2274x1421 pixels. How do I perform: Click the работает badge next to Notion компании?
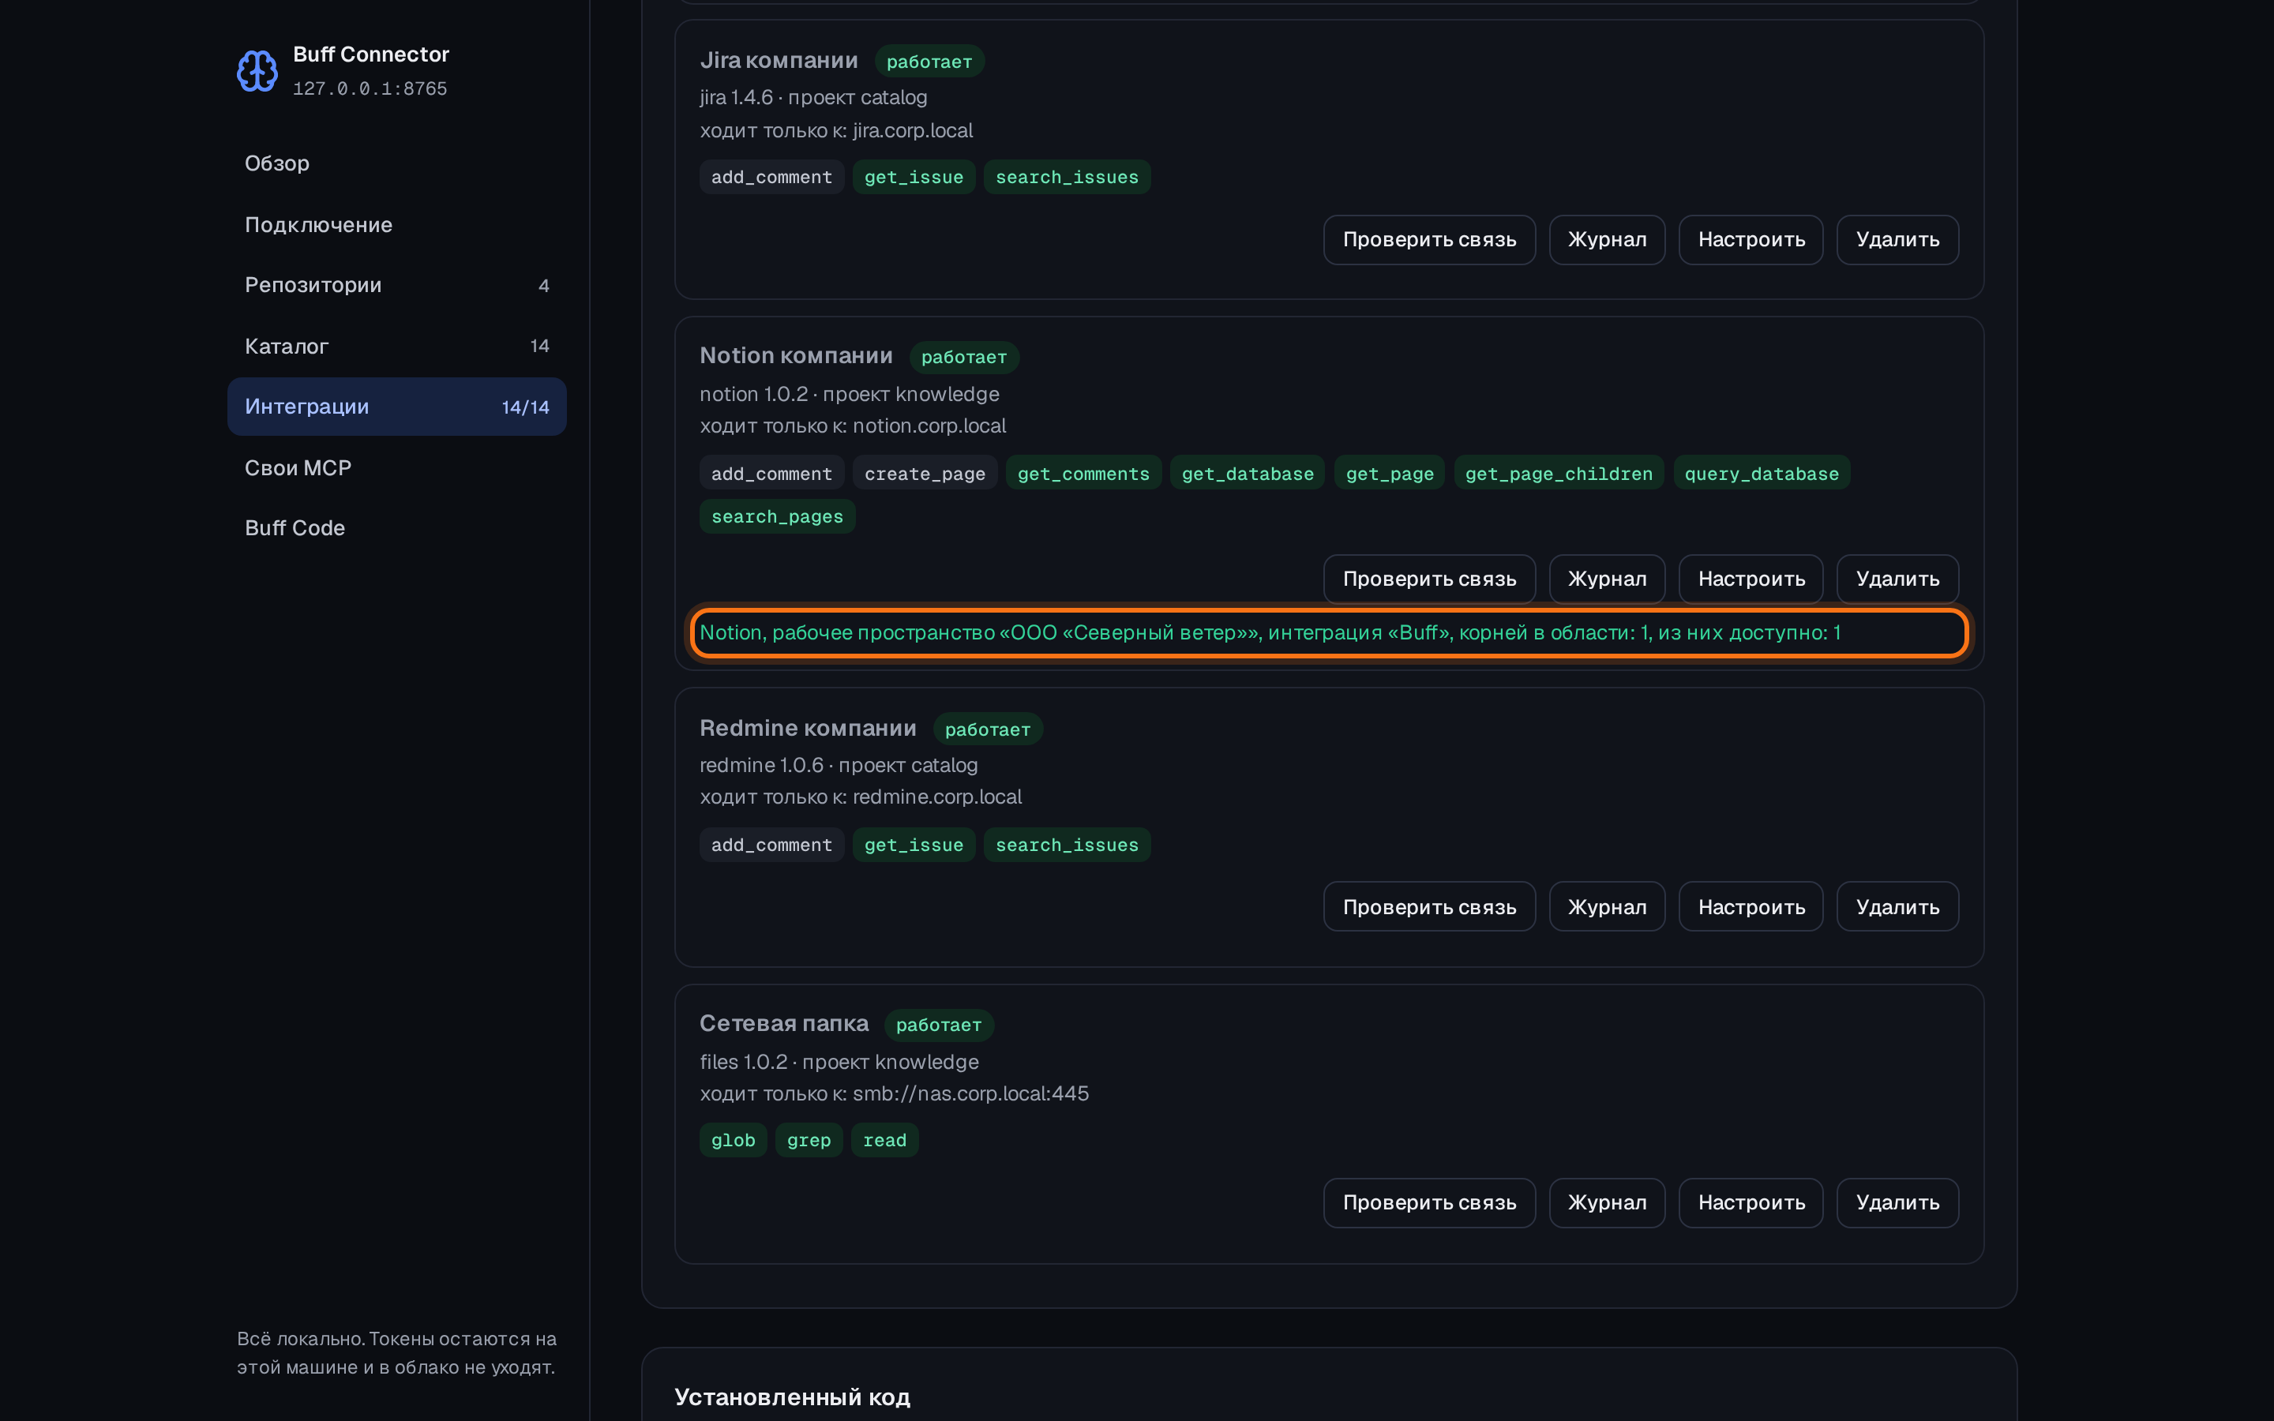964,357
